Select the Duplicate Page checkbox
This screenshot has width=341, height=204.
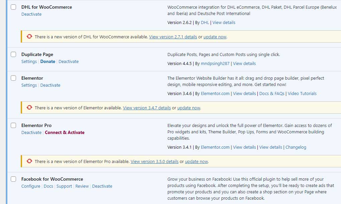tap(13, 54)
